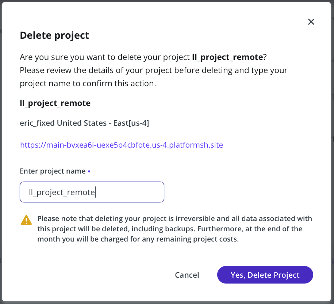Select the close icon in top right corner
This screenshot has height=304, width=334.
coord(311,22)
